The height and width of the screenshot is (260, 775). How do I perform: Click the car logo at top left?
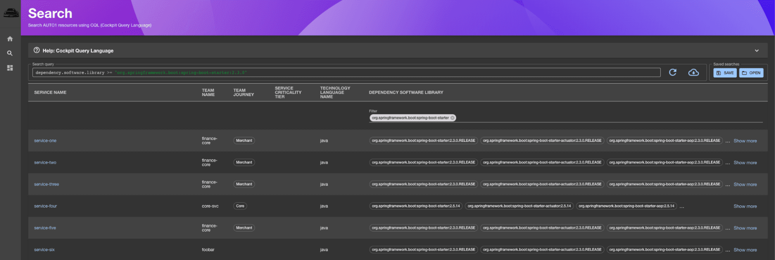pyautogui.click(x=11, y=13)
